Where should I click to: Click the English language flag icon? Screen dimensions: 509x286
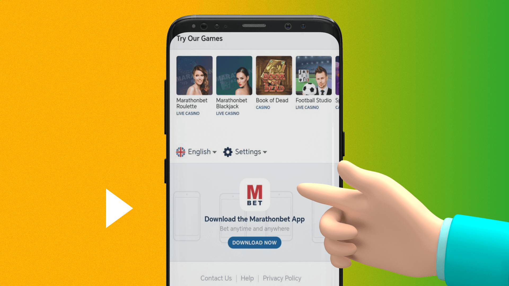pyautogui.click(x=180, y=151)
